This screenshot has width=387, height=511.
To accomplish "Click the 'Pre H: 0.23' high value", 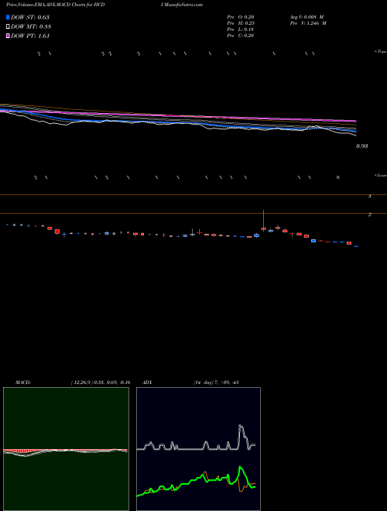I will pos(241,23).
